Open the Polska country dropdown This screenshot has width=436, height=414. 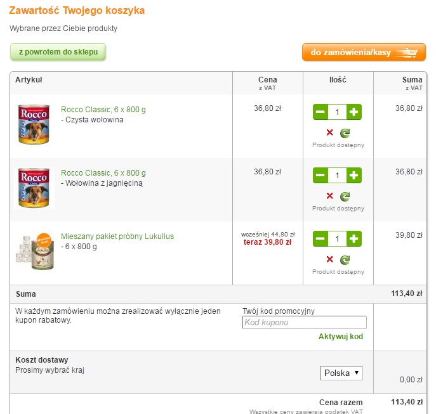pyautogui.click(x=341, y=373)
